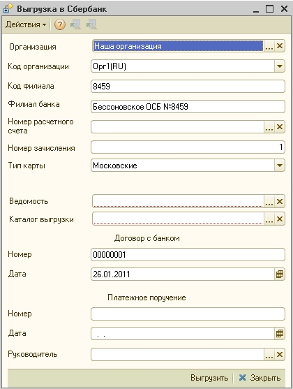Click the Закрыть button

pos(260,378)
